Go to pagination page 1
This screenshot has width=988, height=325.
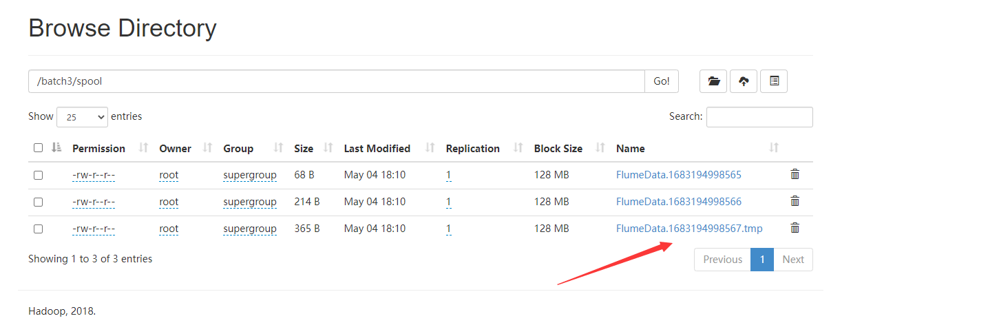761,260
